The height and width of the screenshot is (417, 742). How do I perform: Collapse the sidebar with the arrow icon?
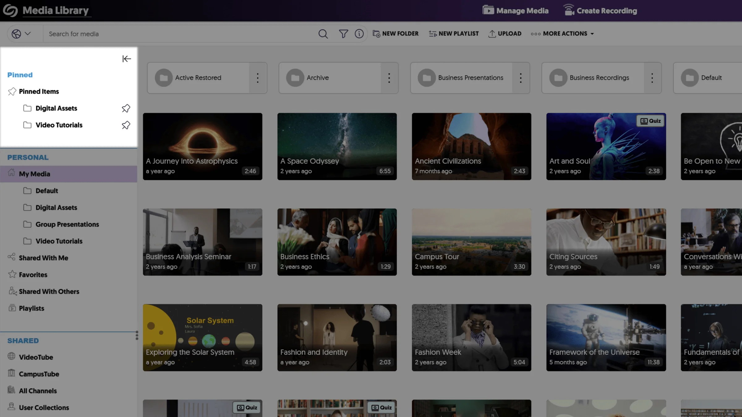pyautogui.click(x=126, y=59)
